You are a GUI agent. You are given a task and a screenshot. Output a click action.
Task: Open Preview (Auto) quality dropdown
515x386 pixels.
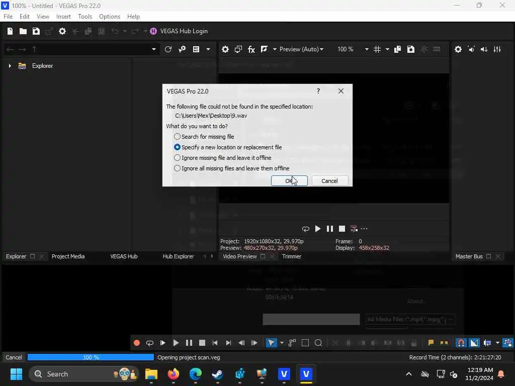point(301,49)
